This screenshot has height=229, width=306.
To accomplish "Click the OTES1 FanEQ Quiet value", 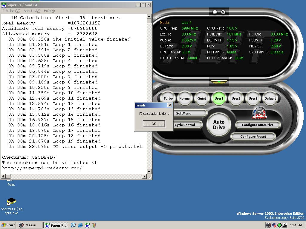I will click(193, 58).
